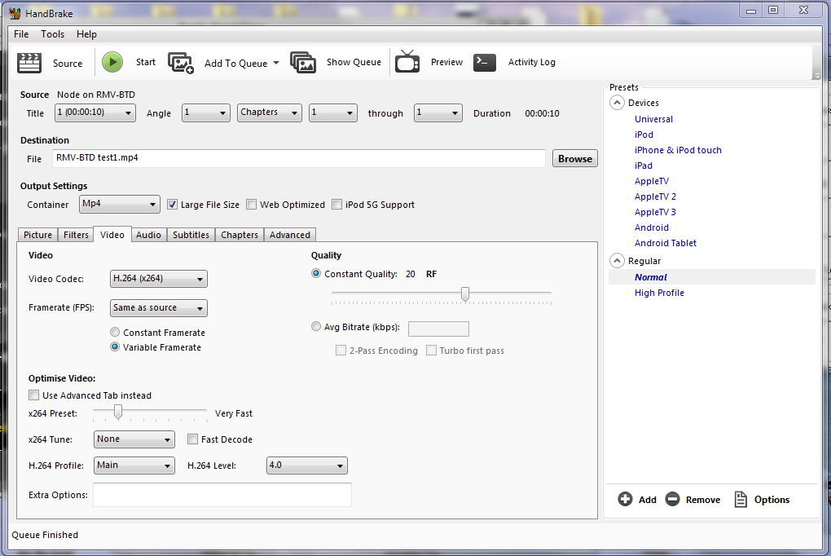
Task: Click the destination File path field
Action: click(x=299, y=158)
